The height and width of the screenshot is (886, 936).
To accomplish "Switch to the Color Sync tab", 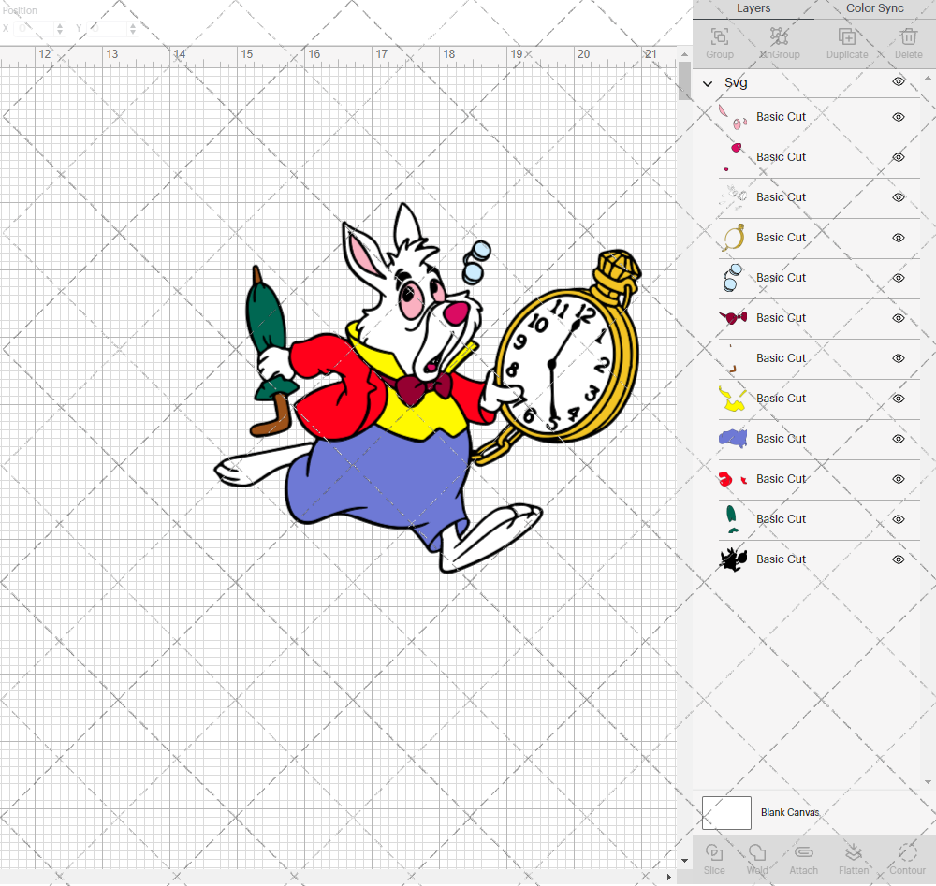I will pyautogui.click(x=874, y=8).
